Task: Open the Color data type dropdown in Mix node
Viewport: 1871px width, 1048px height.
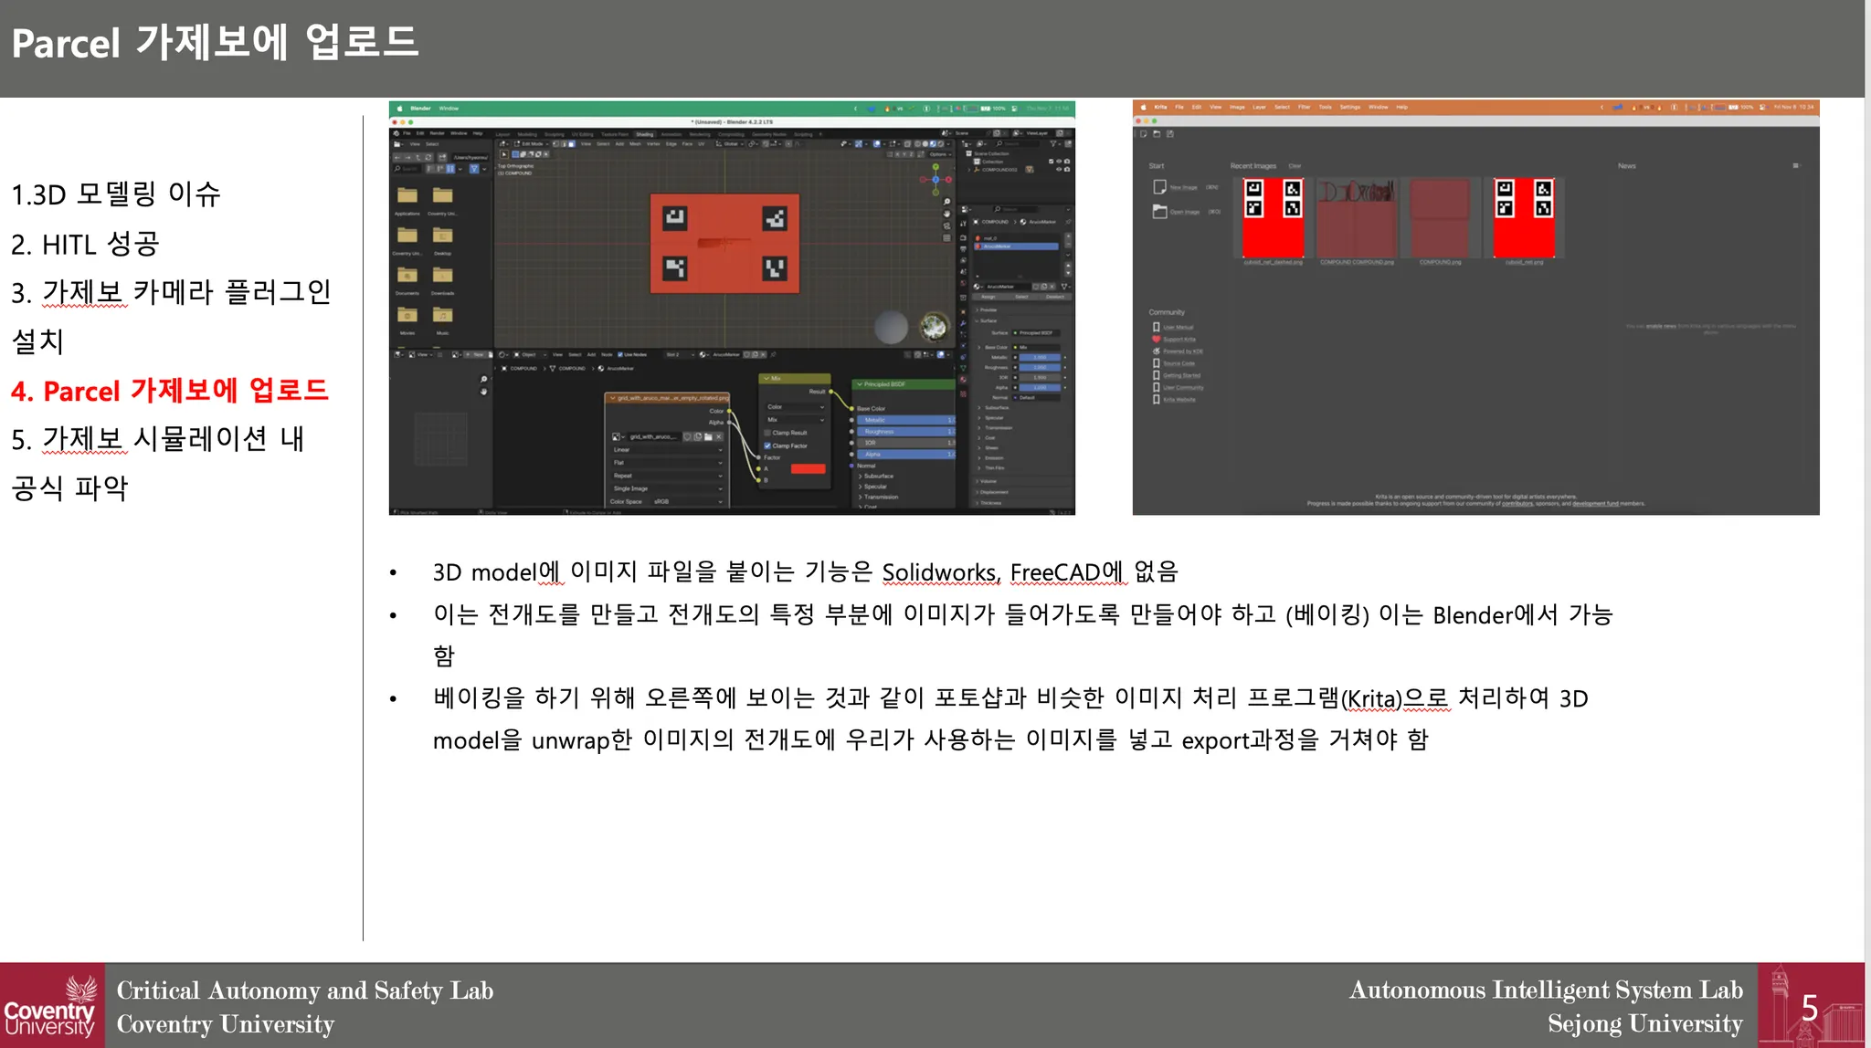Action: tap(795, 407)
